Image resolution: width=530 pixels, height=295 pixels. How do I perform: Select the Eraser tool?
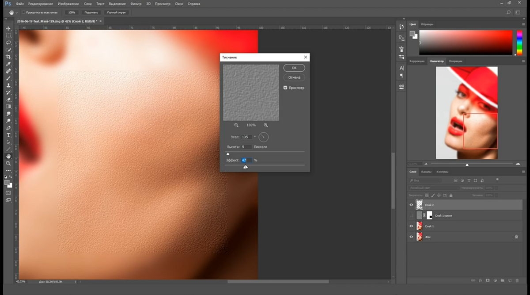coord(8,99)
